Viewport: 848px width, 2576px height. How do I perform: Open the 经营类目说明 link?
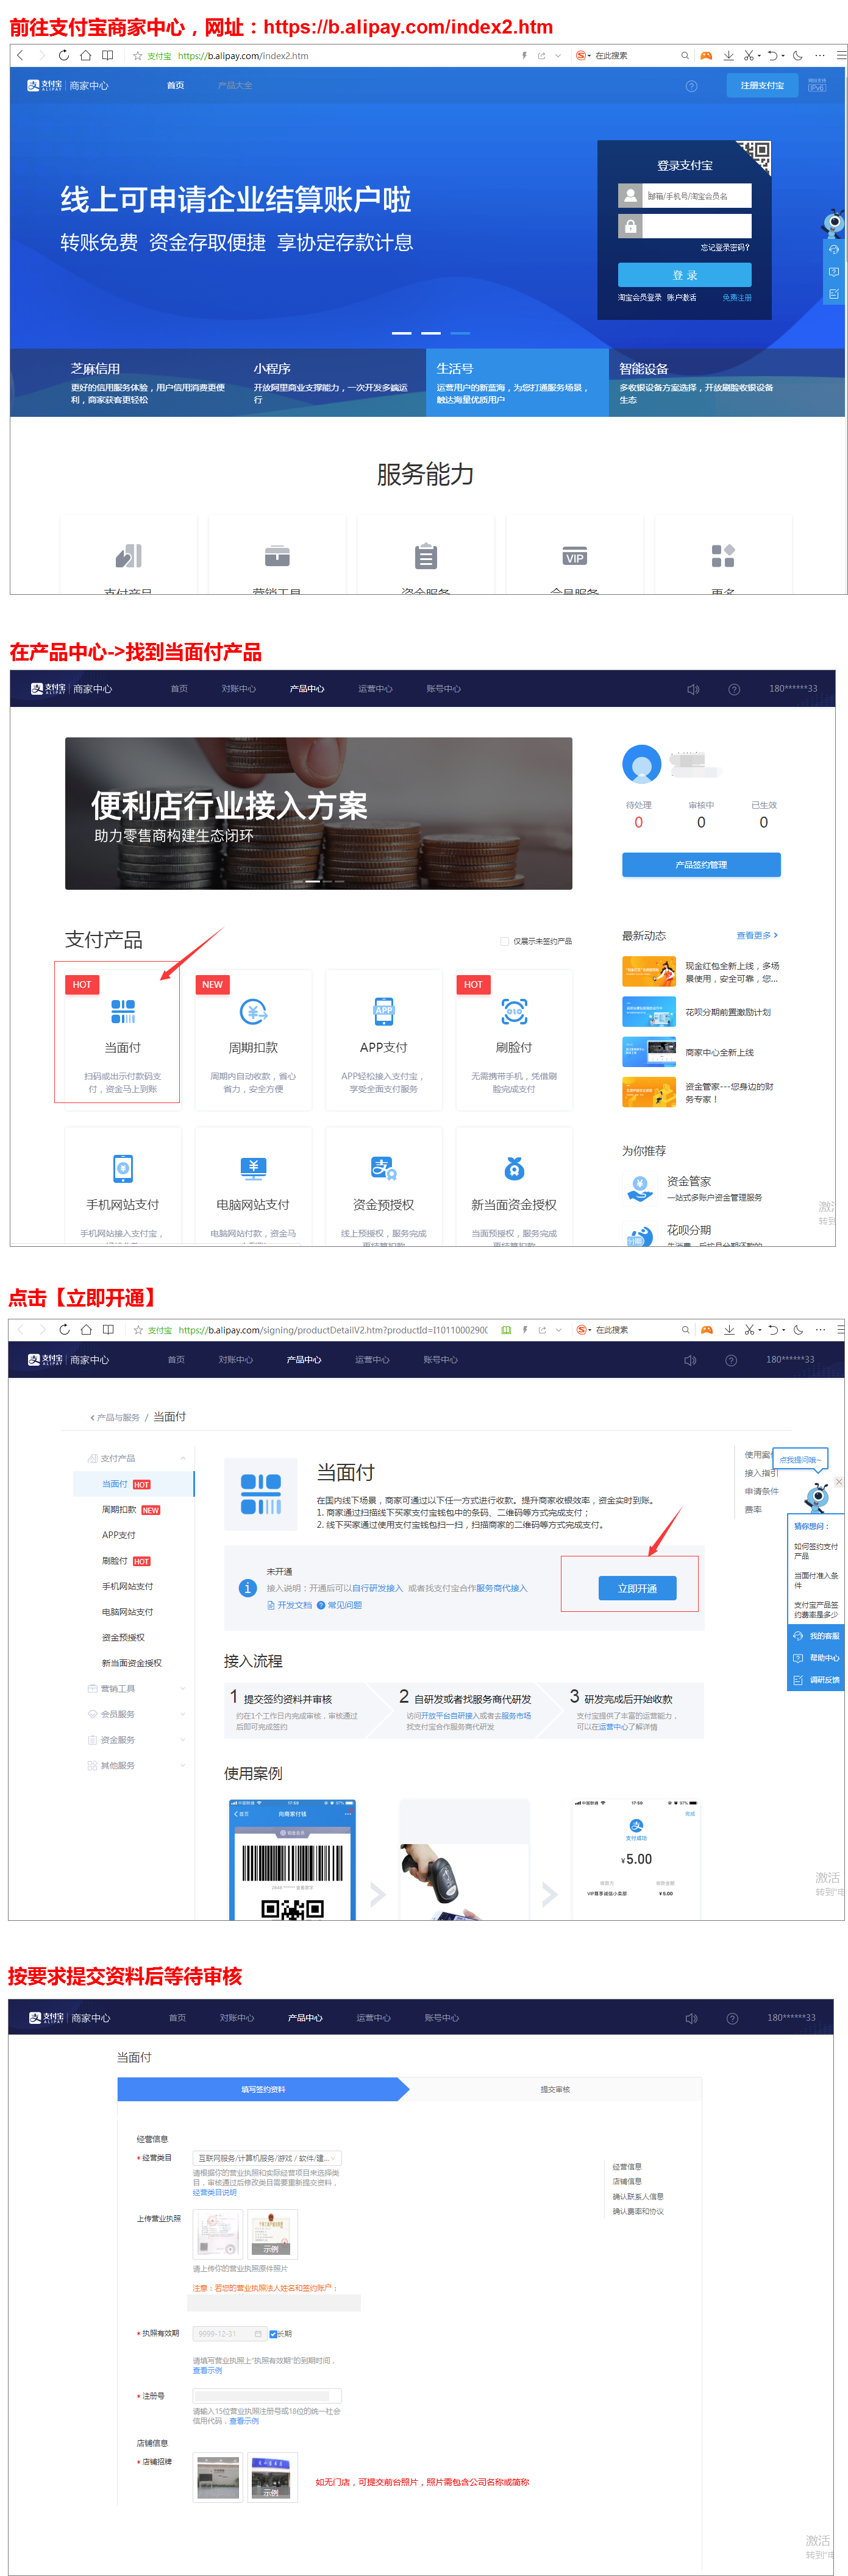pos(215,2192)
